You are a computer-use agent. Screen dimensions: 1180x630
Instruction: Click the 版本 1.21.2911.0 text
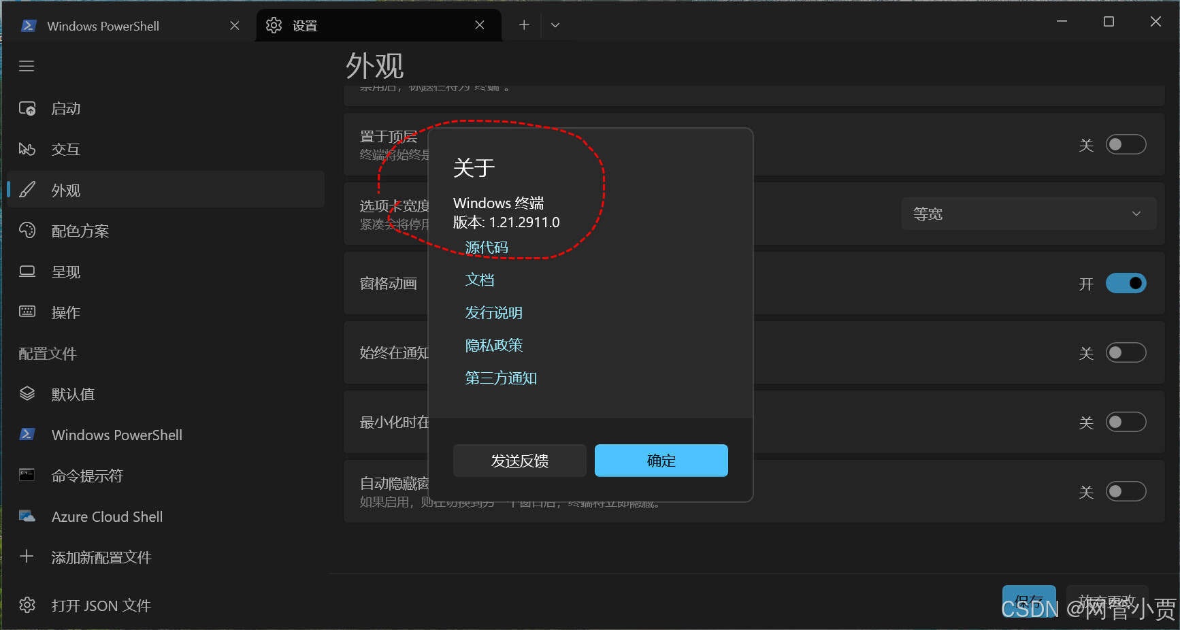(x=506, y=222)
